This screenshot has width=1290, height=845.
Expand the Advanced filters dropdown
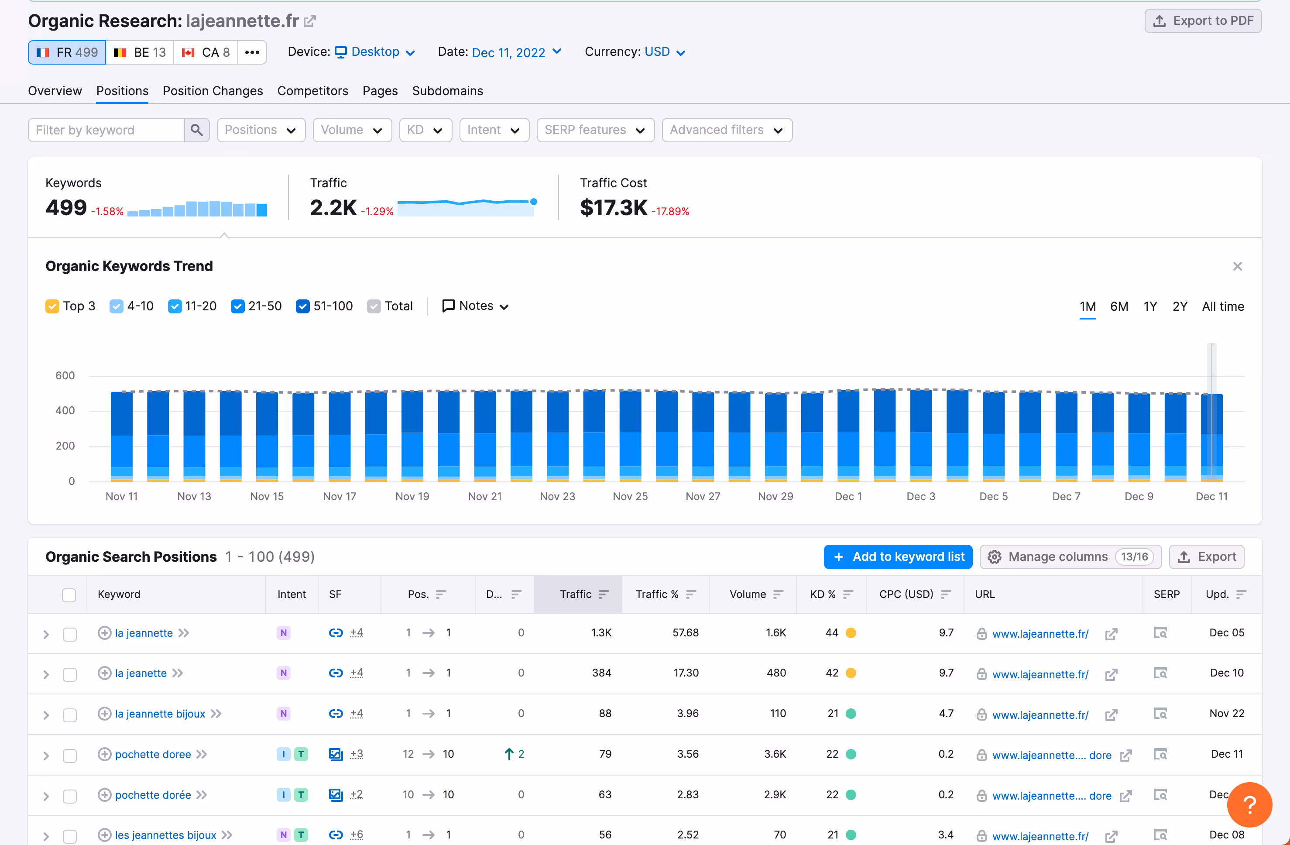click(726, 130)
